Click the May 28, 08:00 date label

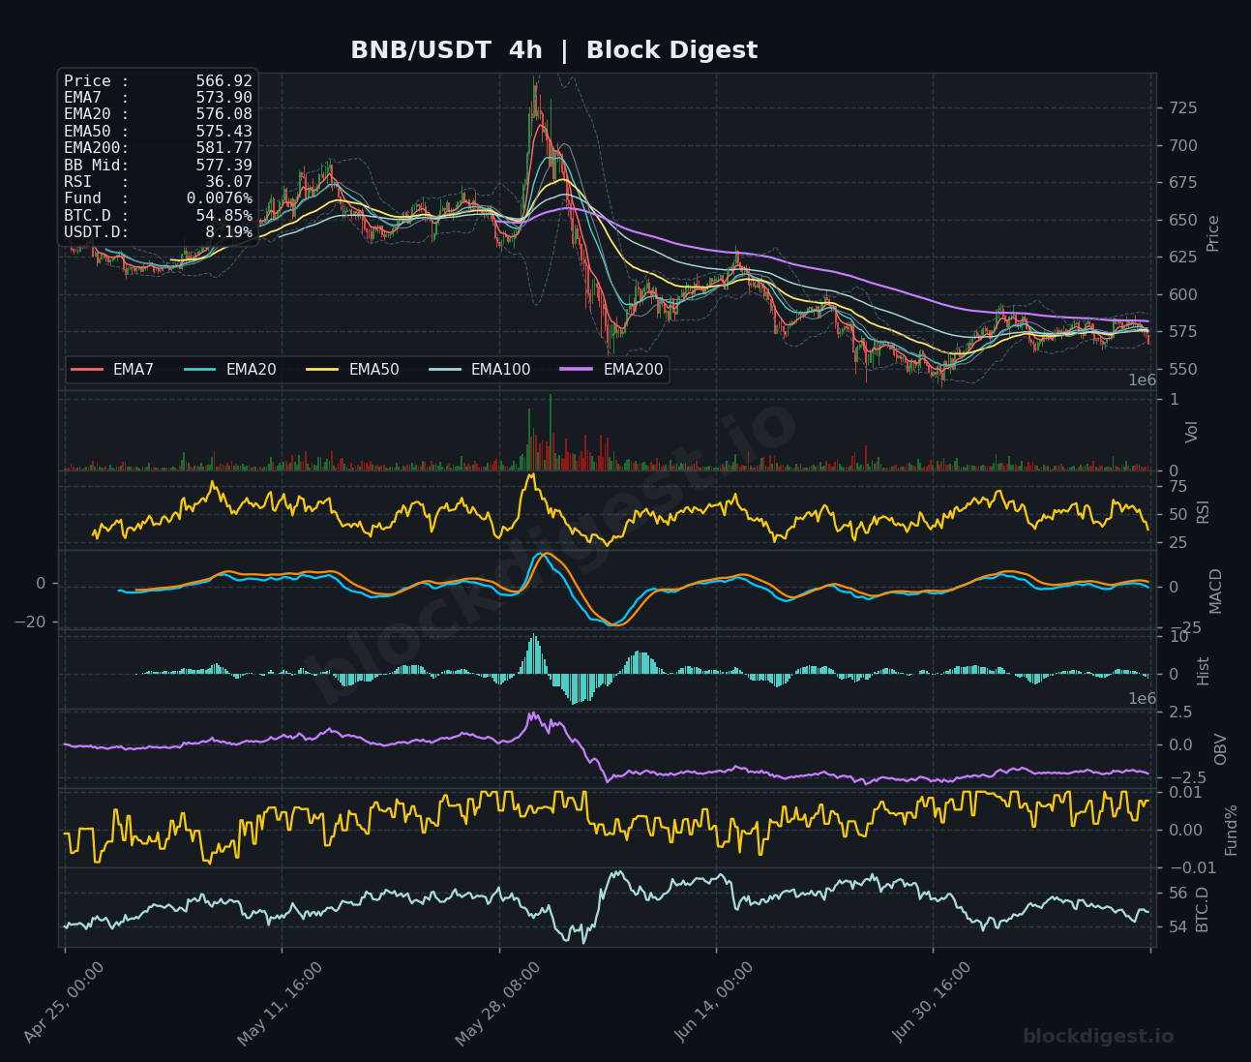tap(497, 1003)
